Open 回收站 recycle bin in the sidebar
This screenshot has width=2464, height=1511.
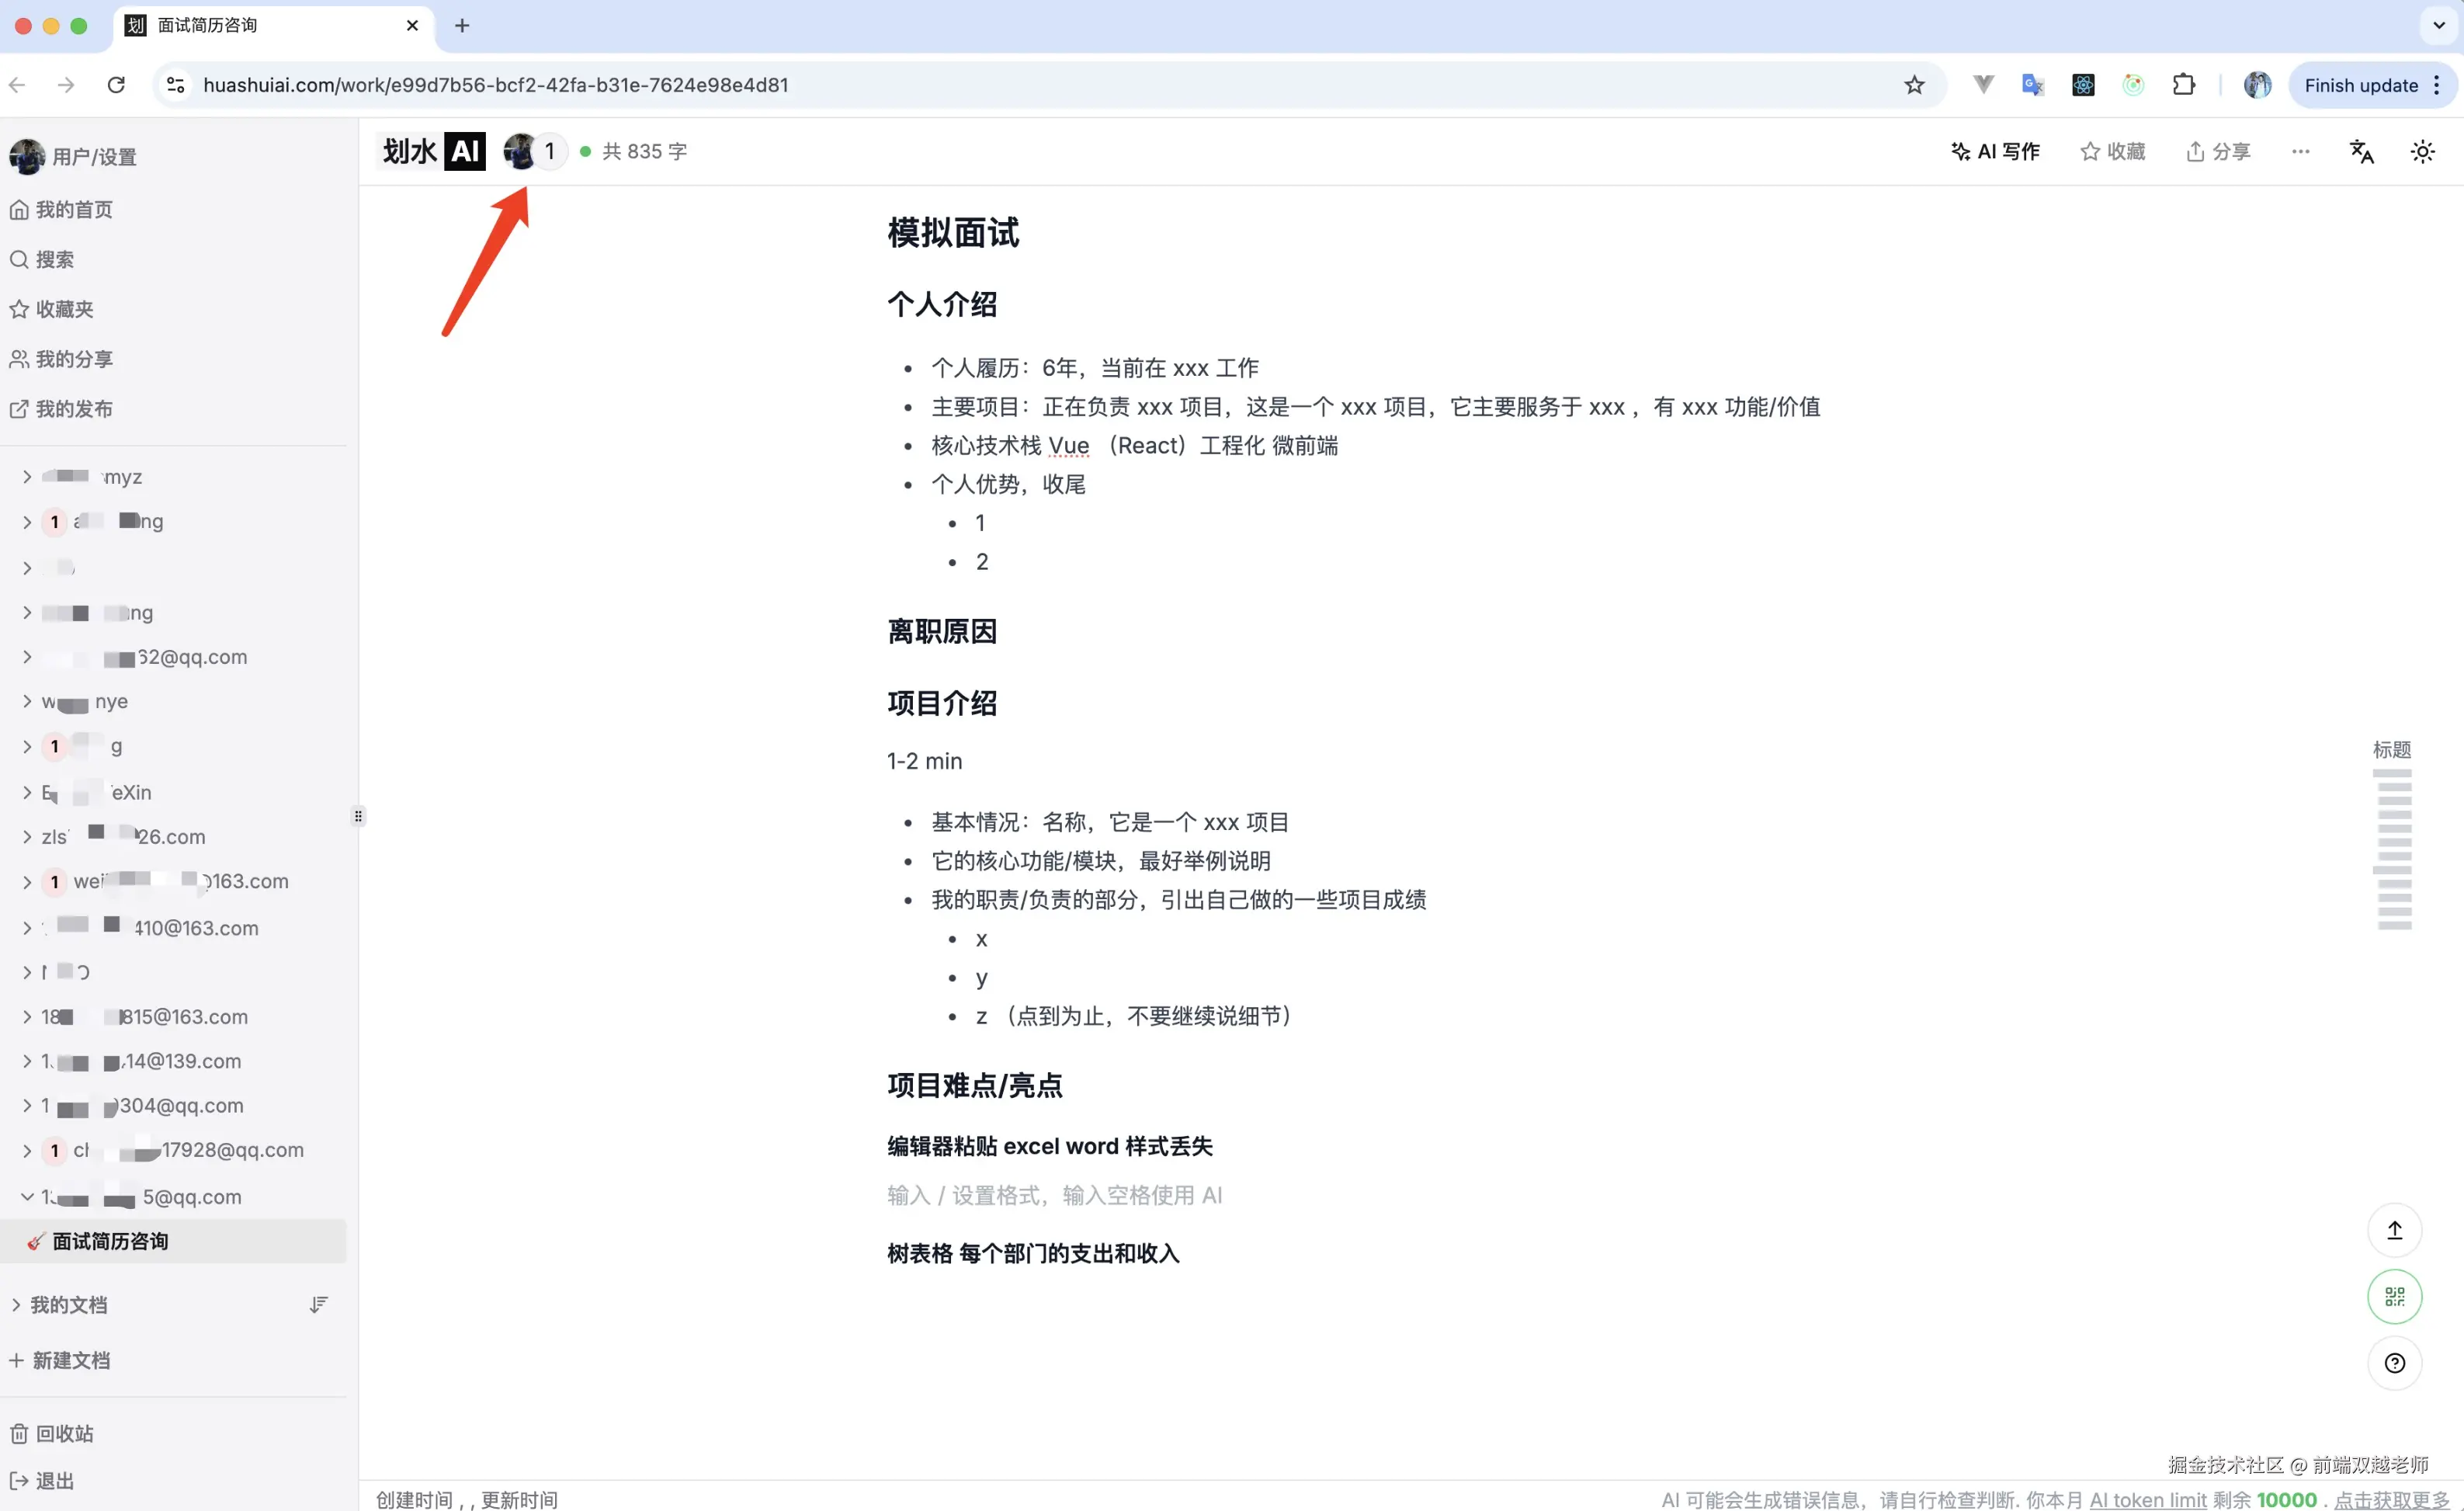63,1433
